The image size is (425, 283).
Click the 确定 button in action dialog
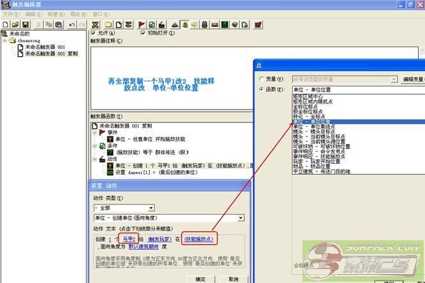200,279
